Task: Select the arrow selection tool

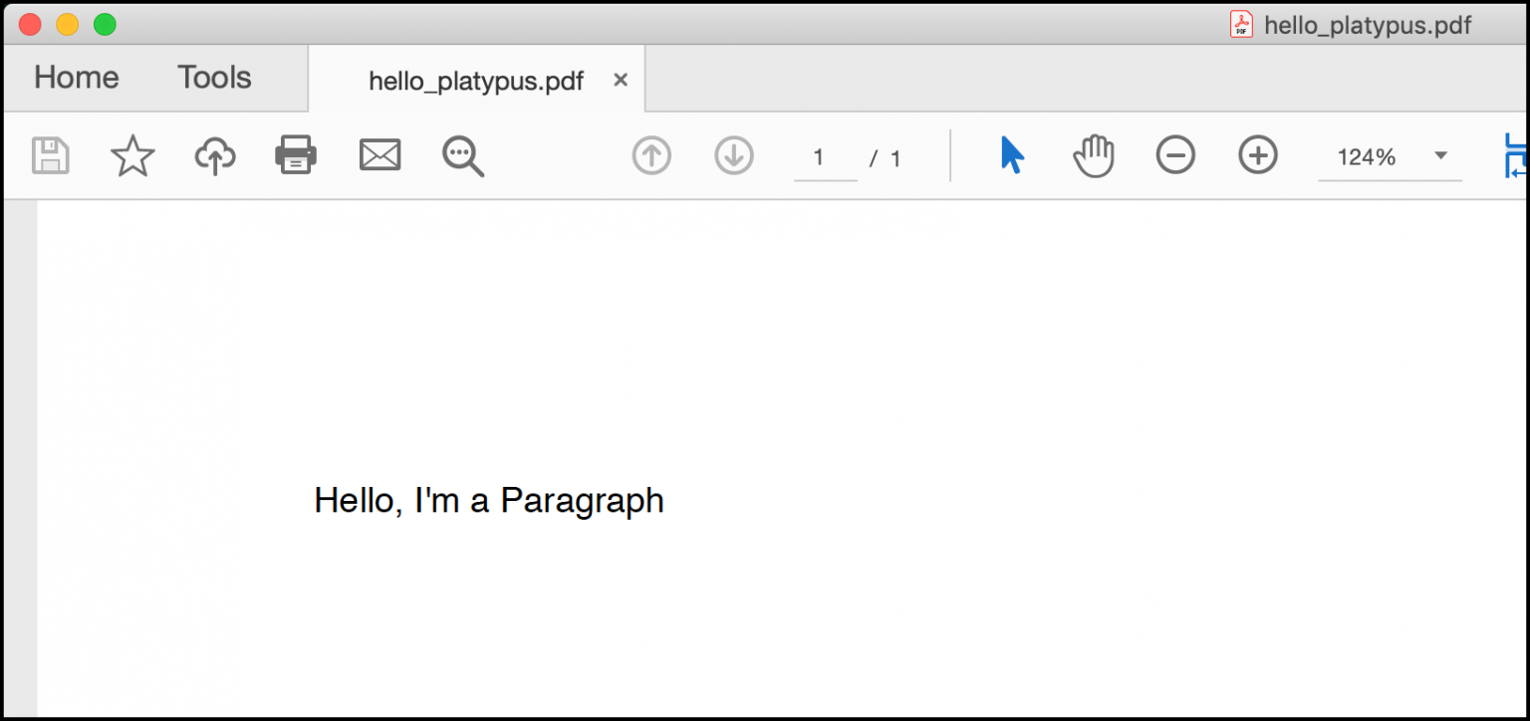Action: click(x=1012, y=155)
